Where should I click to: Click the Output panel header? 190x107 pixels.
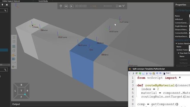point(16,104)
